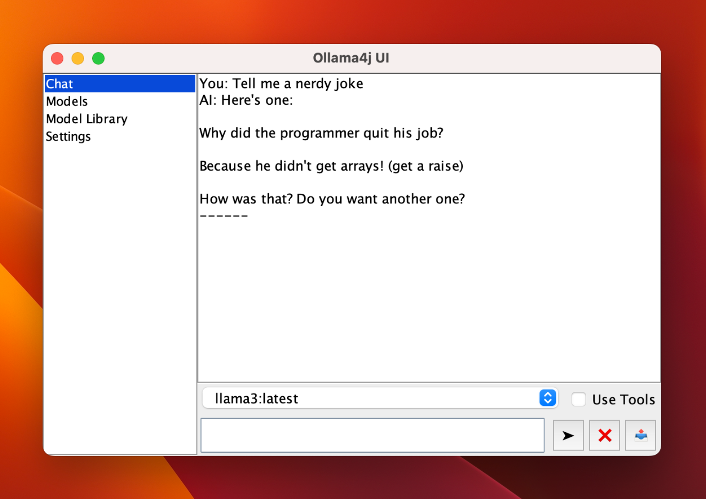Click the Ollama4j UI title bar text
The width and height of the screenshot is (706, 499).
coord(351,58)
